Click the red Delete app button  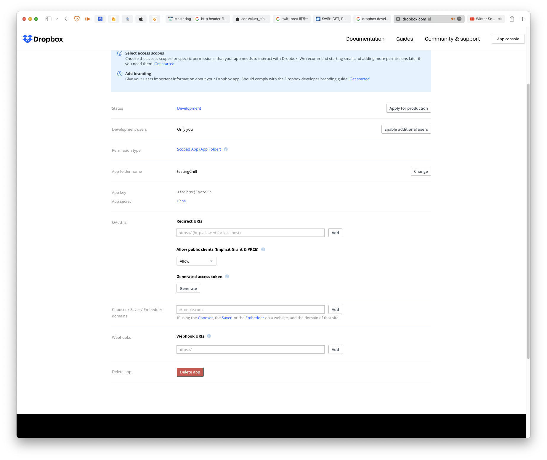point(190,372)
